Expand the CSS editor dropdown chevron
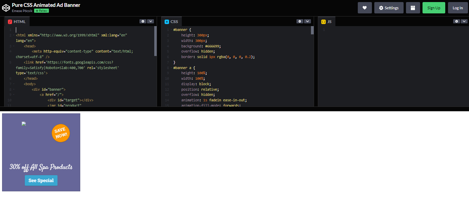Screen dimensions: 469x202 coord(308,21)
